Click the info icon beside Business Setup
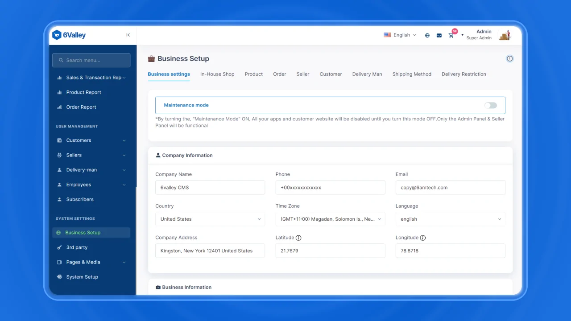Image resolution: width=571 pixels, height=321 pixels. 509,58
